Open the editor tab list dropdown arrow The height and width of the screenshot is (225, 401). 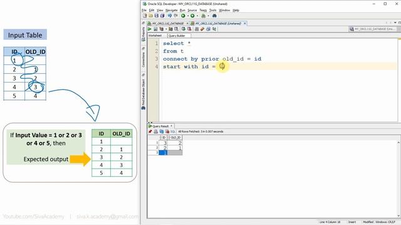click(395, 22)
